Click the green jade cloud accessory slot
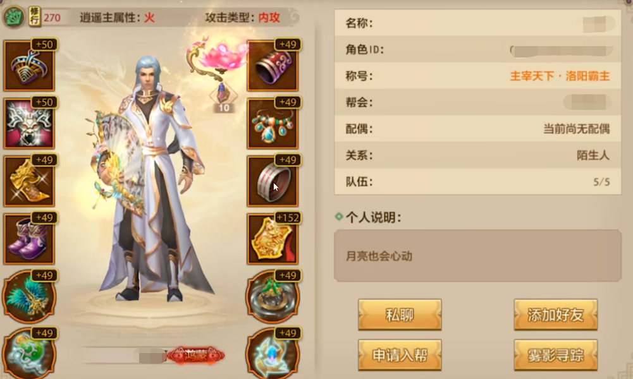Viewport: 633px width, 379px height. coord(29,354)
